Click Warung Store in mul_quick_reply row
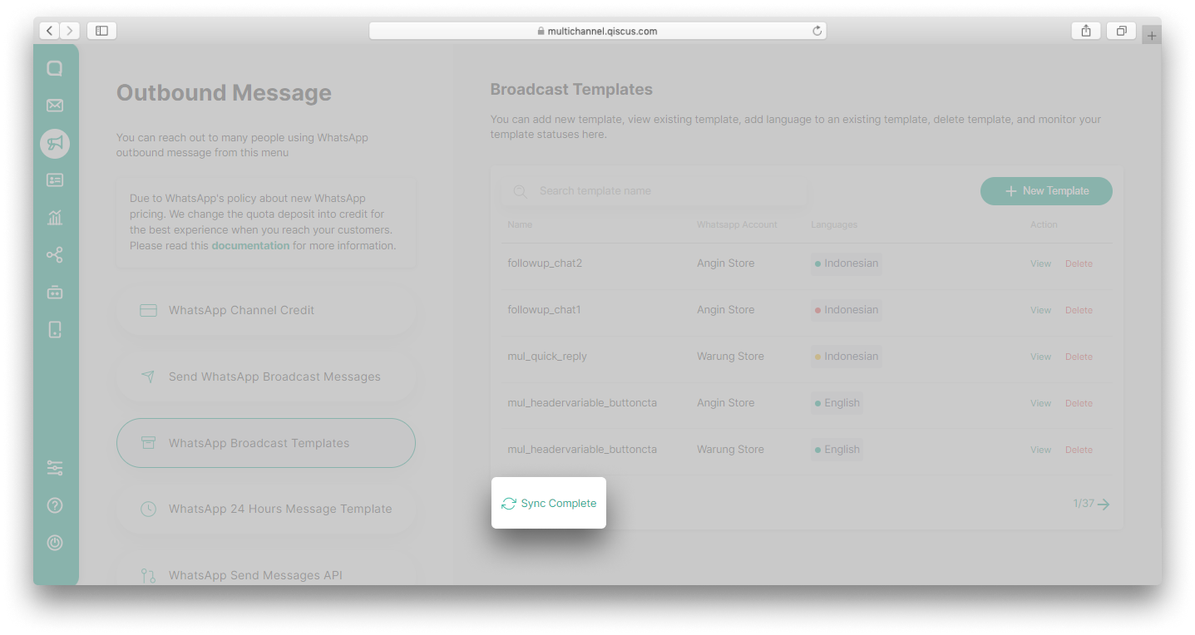Screen dimensions: 1195x635 coord(730,357)
